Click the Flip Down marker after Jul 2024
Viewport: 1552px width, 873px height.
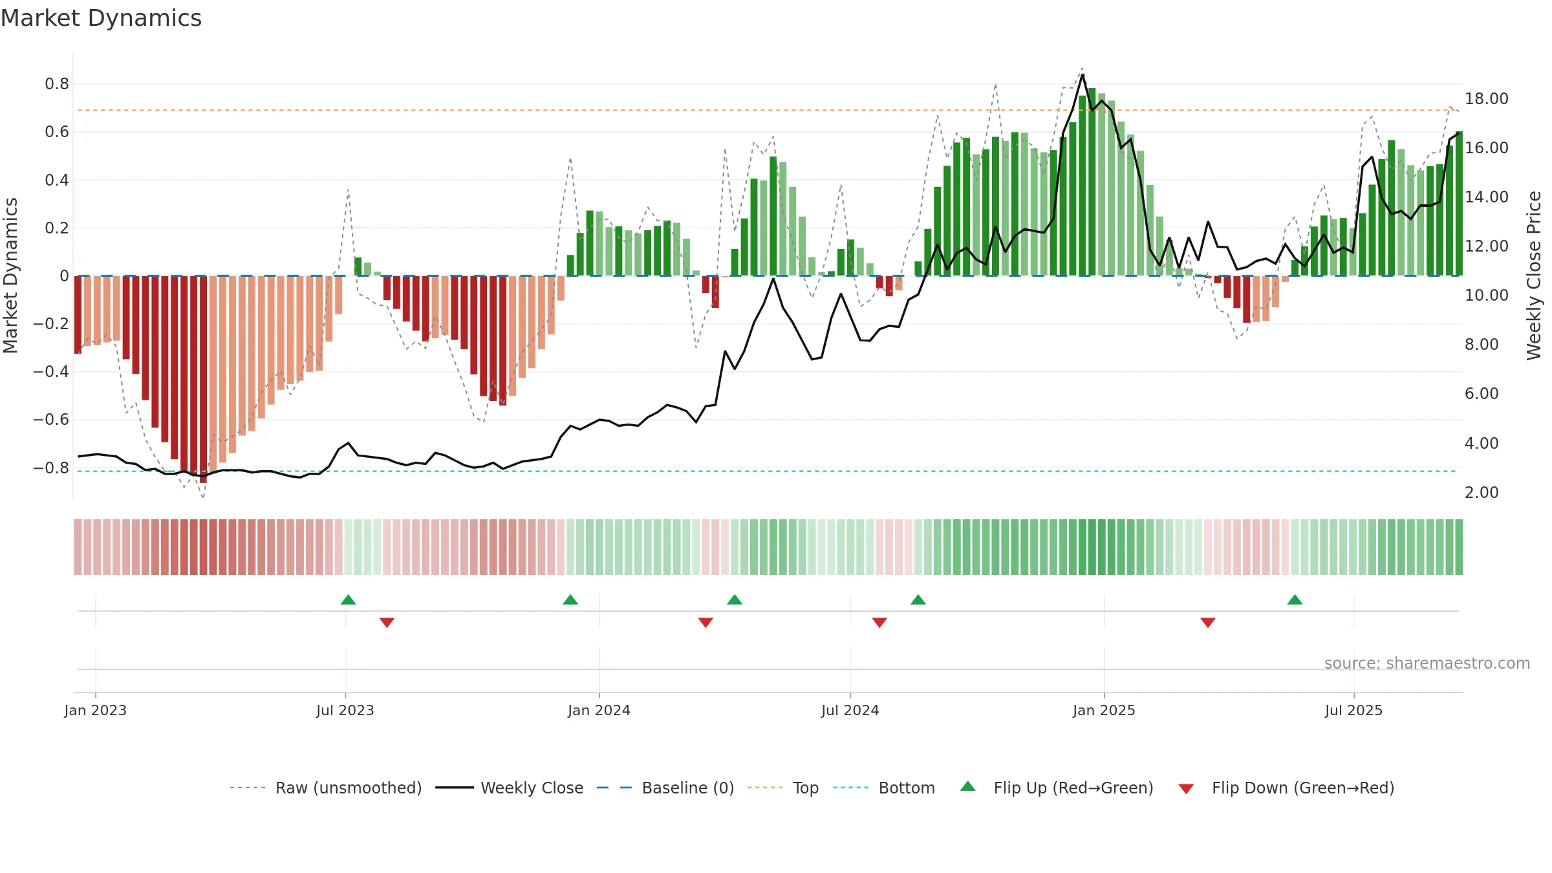879,622
